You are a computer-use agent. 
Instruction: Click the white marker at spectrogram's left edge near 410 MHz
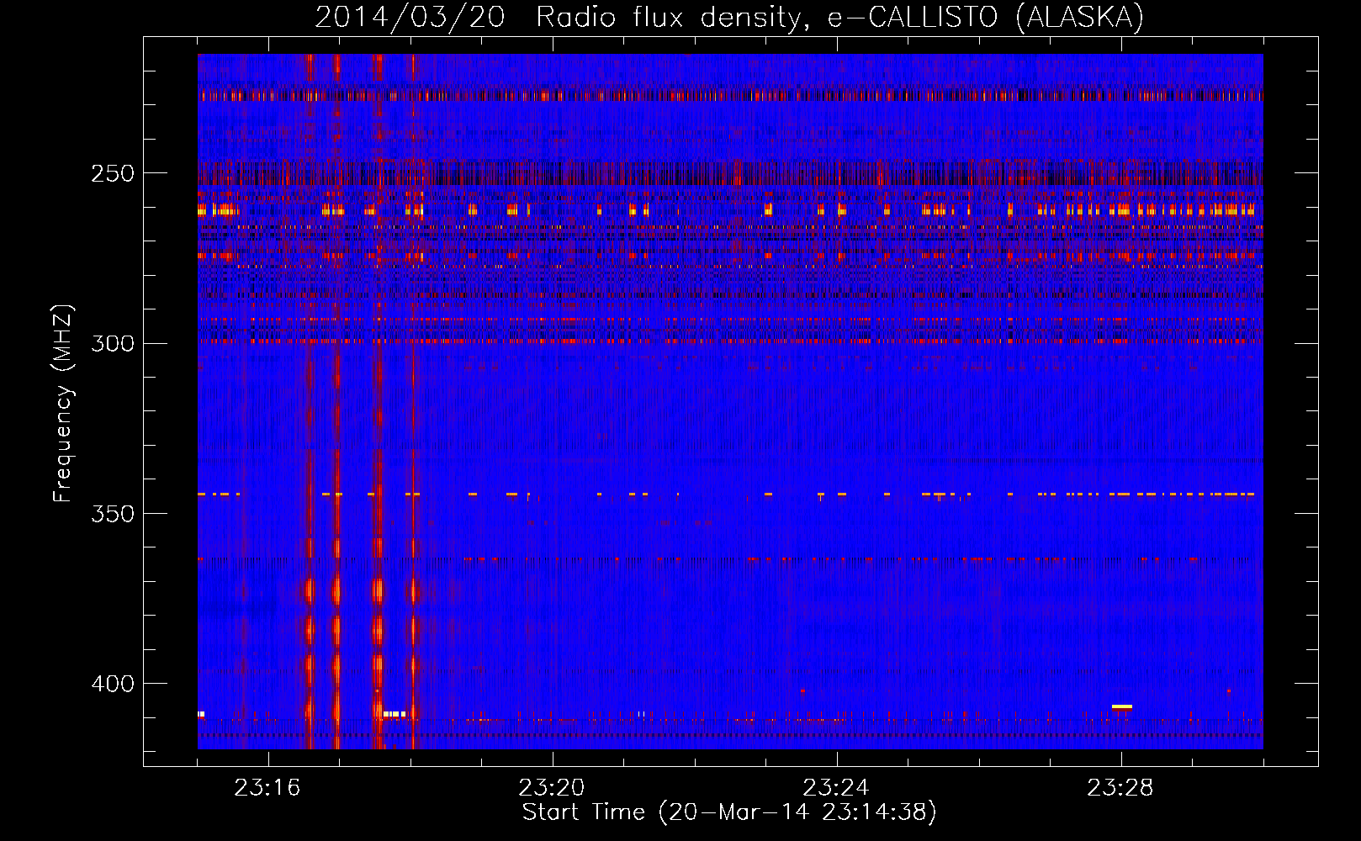coord(201,714)
